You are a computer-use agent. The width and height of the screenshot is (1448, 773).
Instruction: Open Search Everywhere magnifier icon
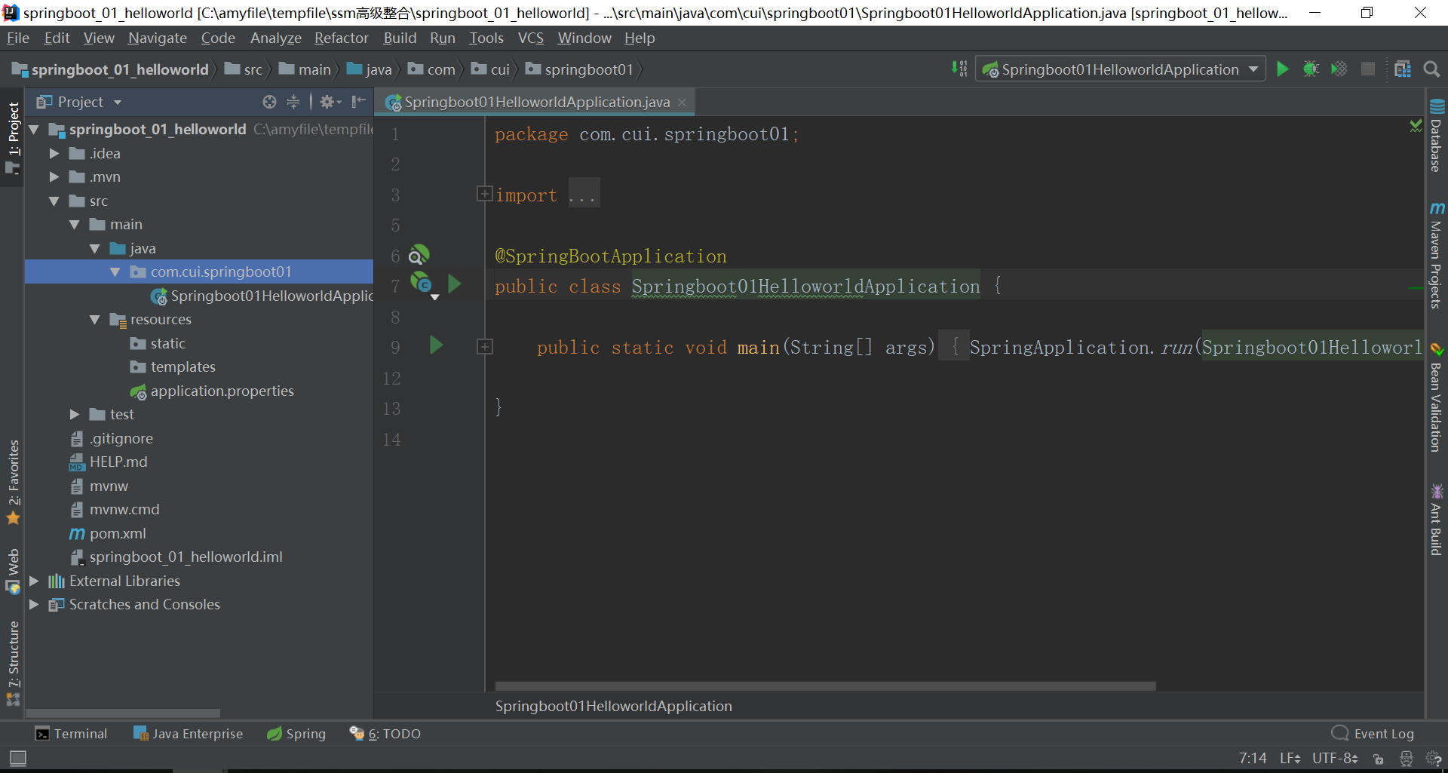point(1431,69)
